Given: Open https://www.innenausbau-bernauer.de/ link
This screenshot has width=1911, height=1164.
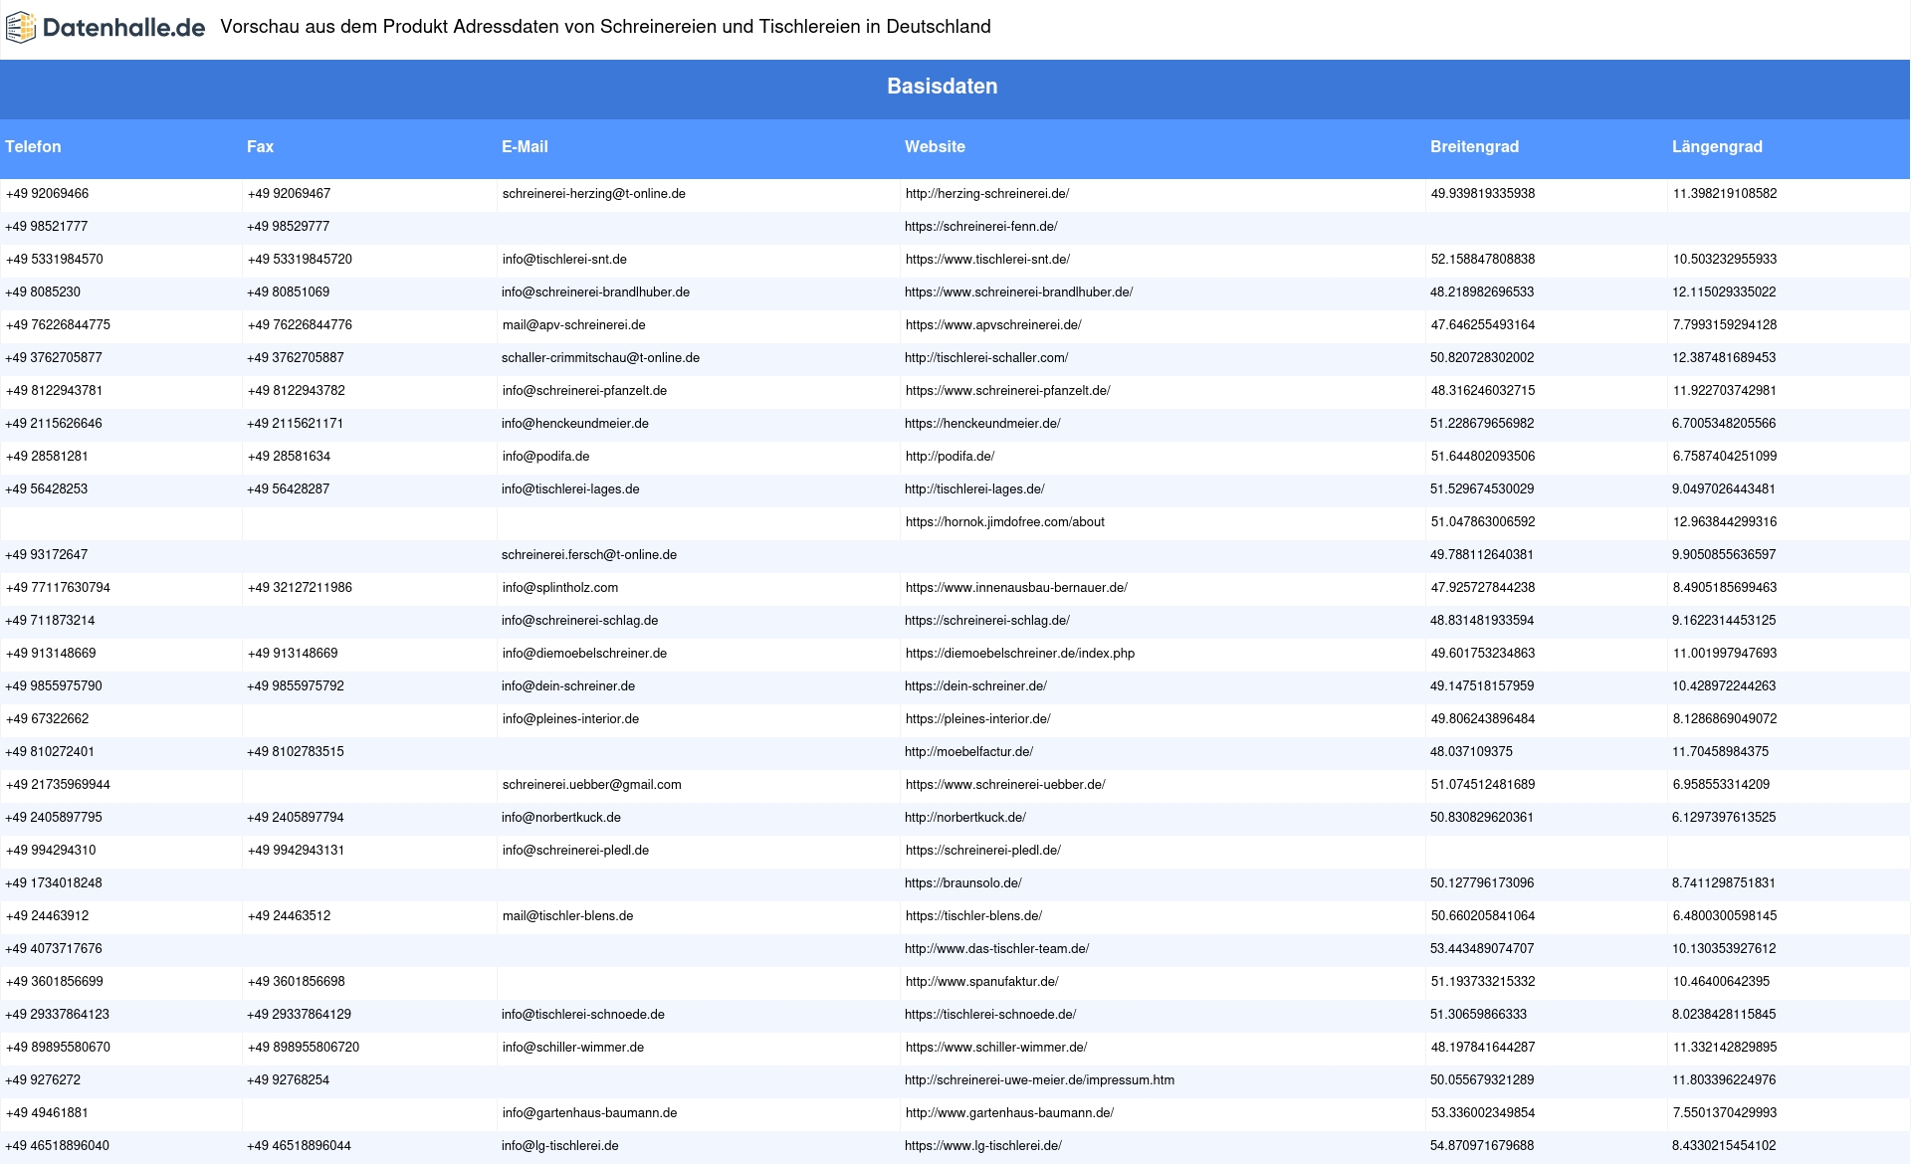Looking at the screenshot, I should [1016, 588].
